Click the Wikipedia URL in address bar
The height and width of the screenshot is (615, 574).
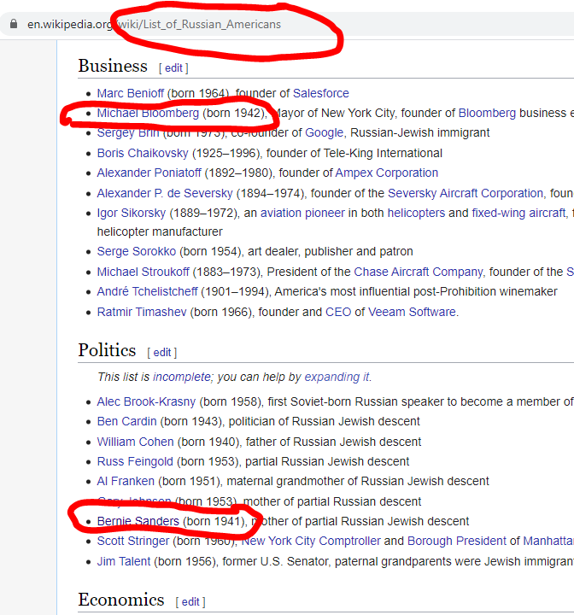point(154,24)
